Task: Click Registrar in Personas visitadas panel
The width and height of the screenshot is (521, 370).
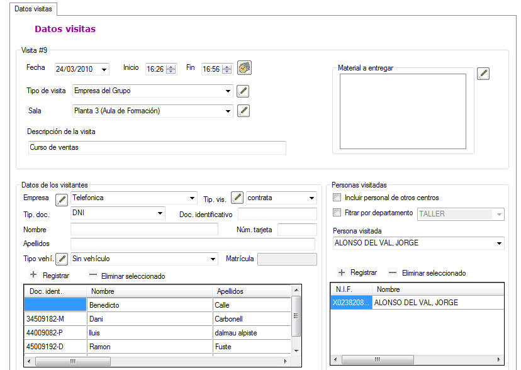Action: click(x=364, y=272)
